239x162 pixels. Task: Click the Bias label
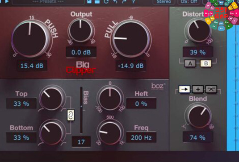point(86,98)
